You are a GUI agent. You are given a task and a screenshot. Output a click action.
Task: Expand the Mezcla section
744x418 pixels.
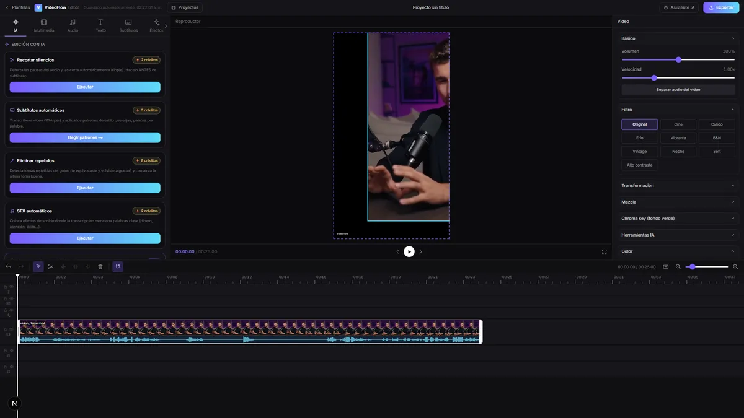(678, 202)
